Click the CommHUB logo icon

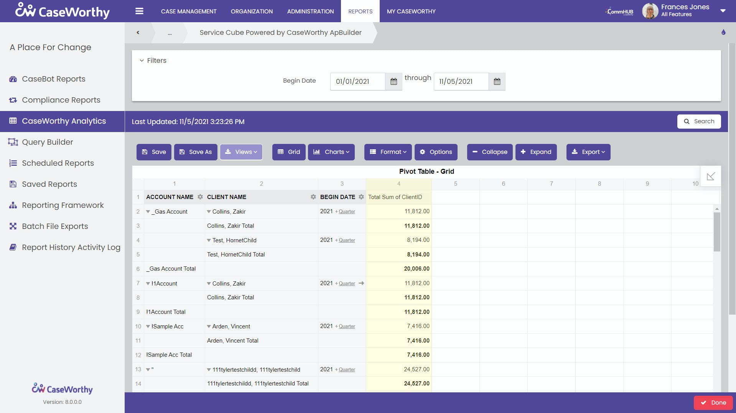pos(619,11)
